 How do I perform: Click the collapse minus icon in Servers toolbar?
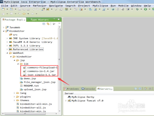click(136, 88)
